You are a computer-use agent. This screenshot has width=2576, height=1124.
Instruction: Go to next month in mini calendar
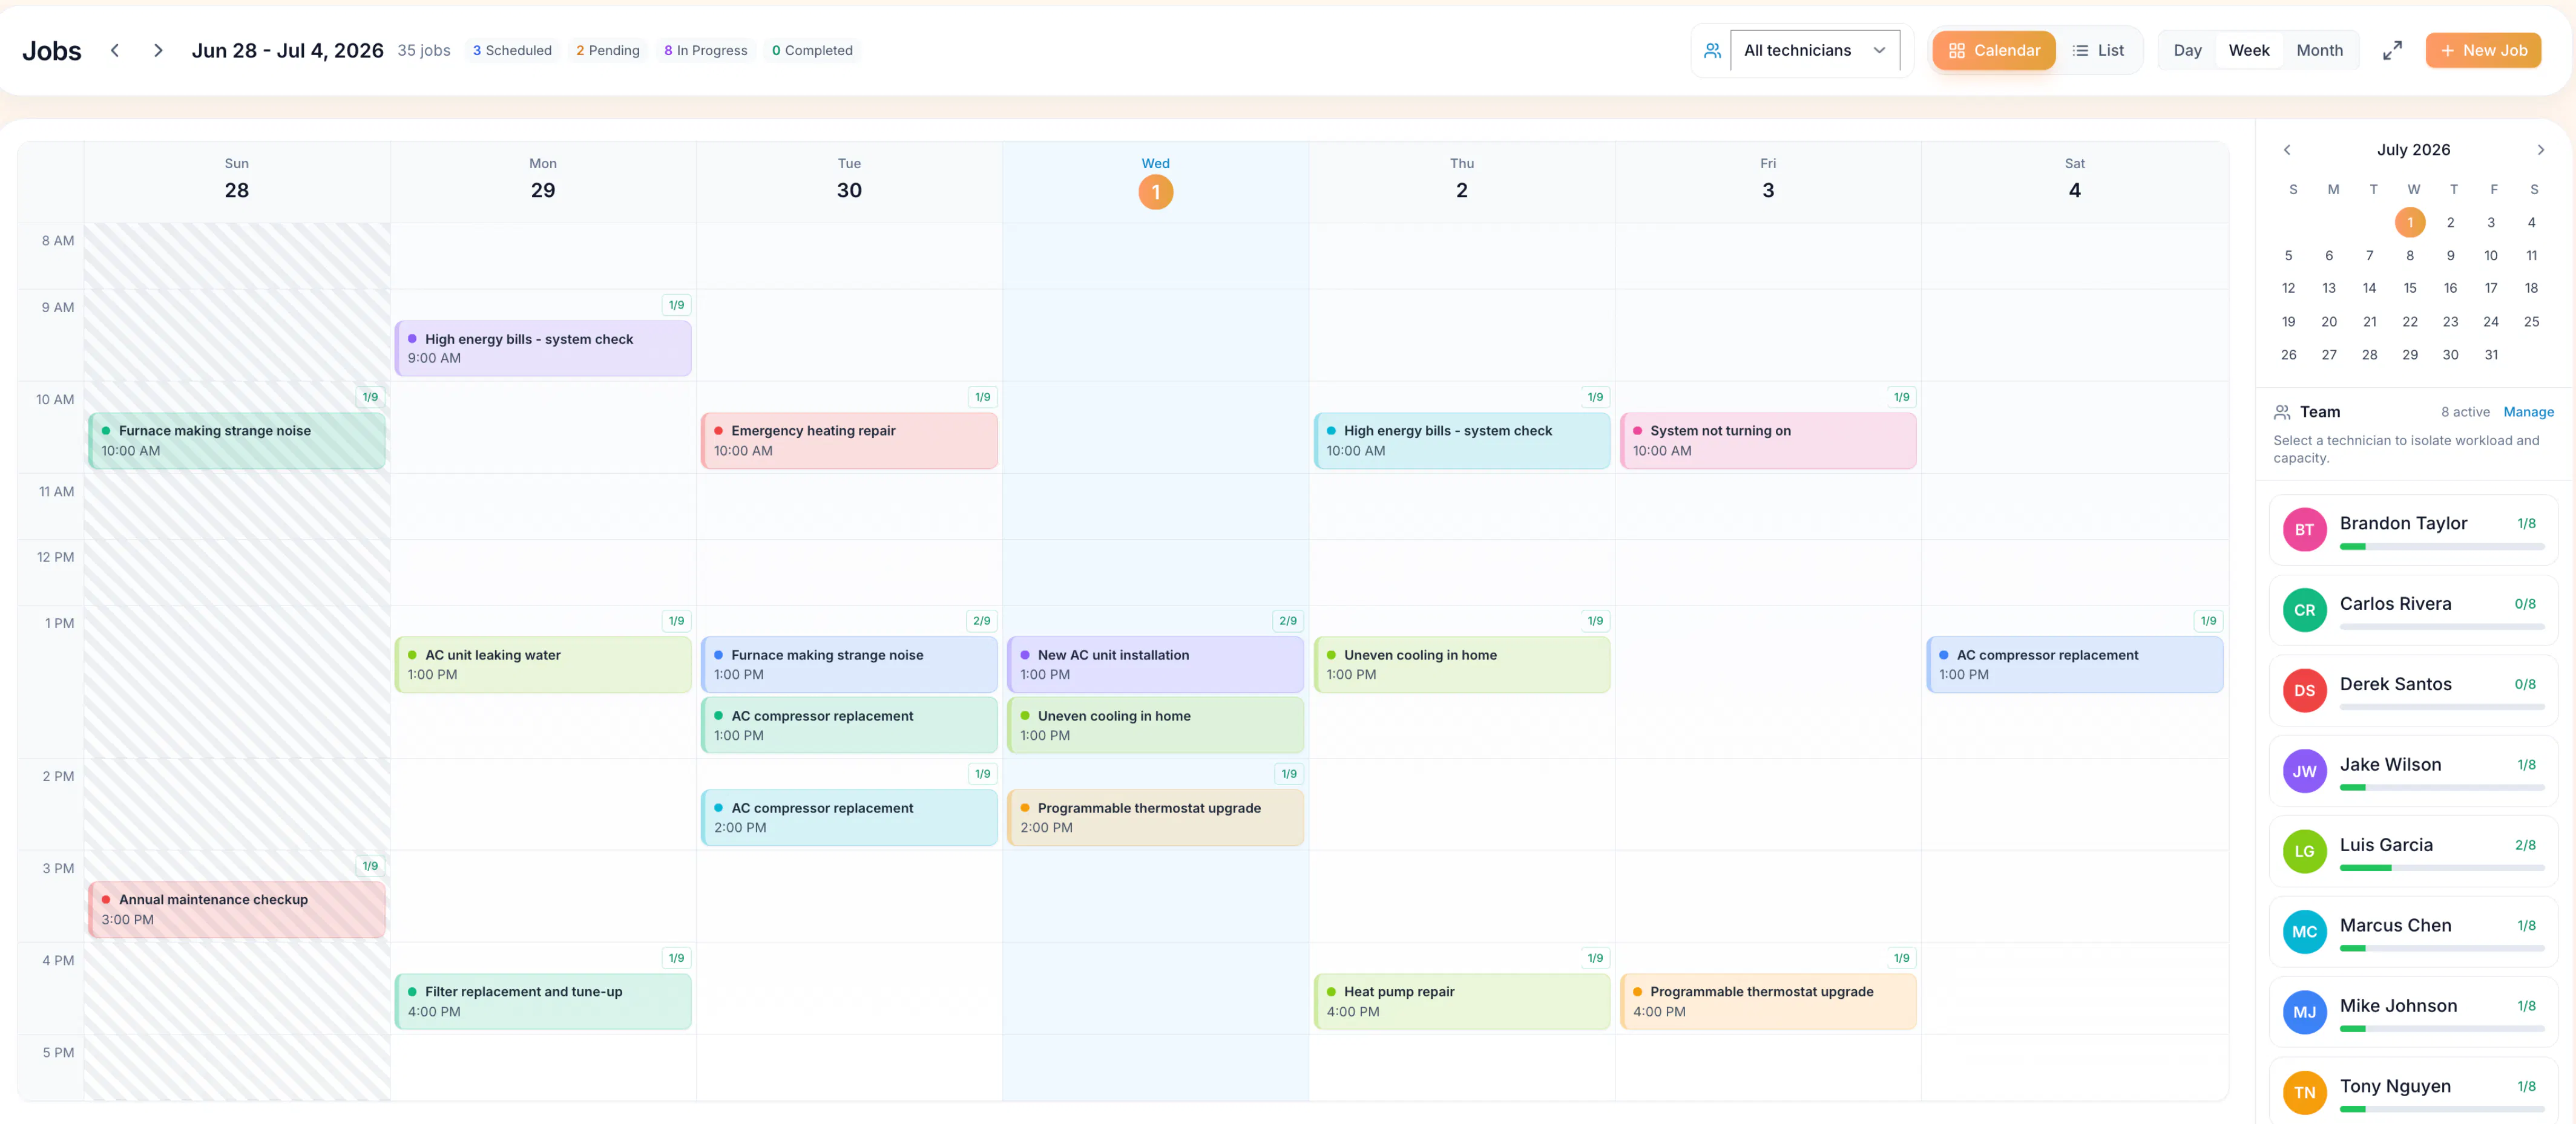(2540, 150)
